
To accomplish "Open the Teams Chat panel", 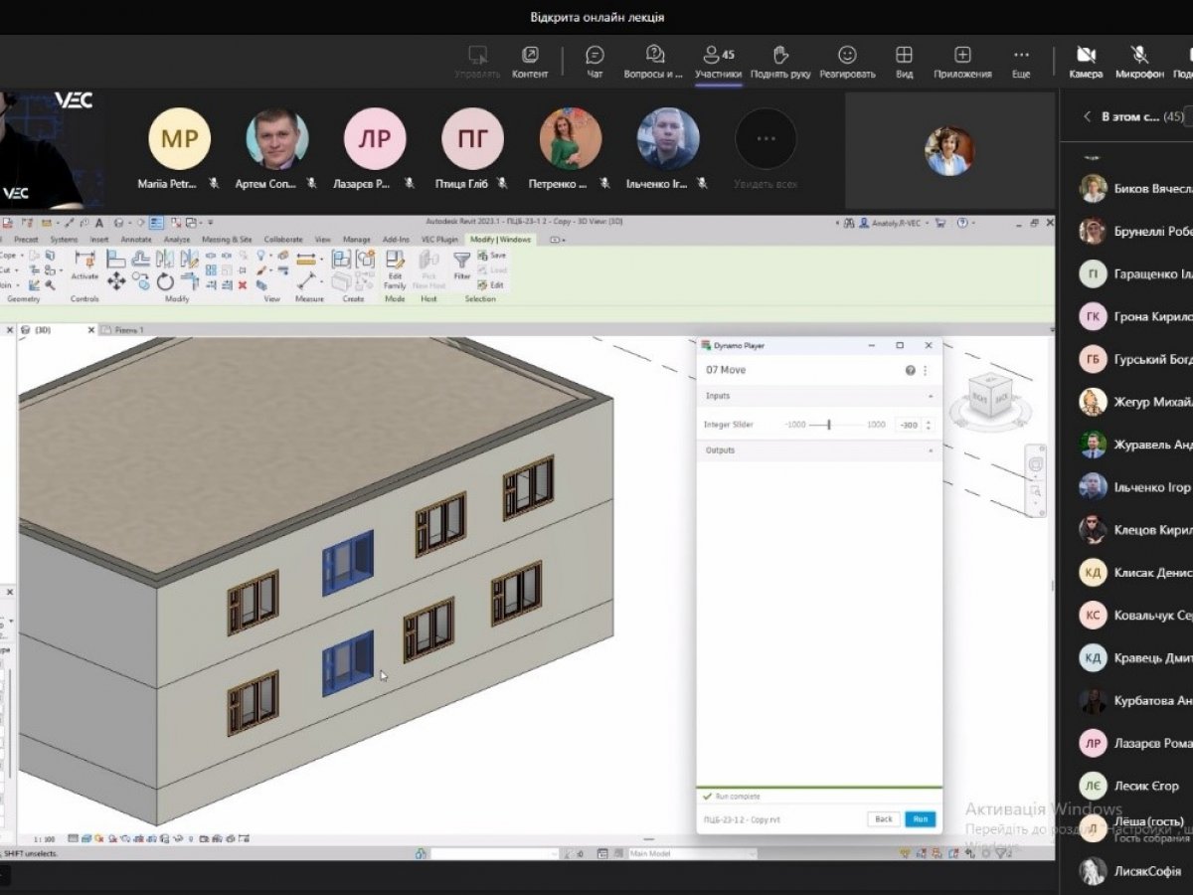I will pos(595,61).
